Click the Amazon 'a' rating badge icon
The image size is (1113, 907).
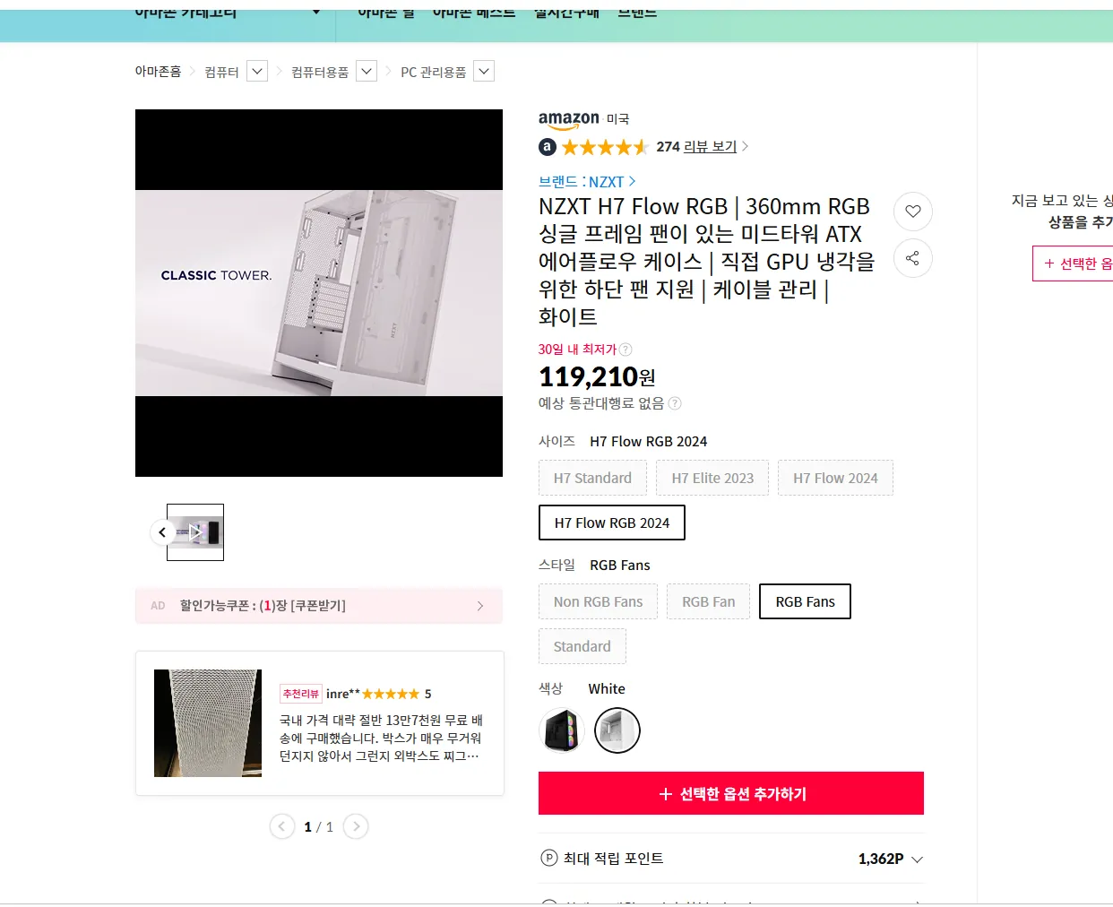[x=547, y=146]
